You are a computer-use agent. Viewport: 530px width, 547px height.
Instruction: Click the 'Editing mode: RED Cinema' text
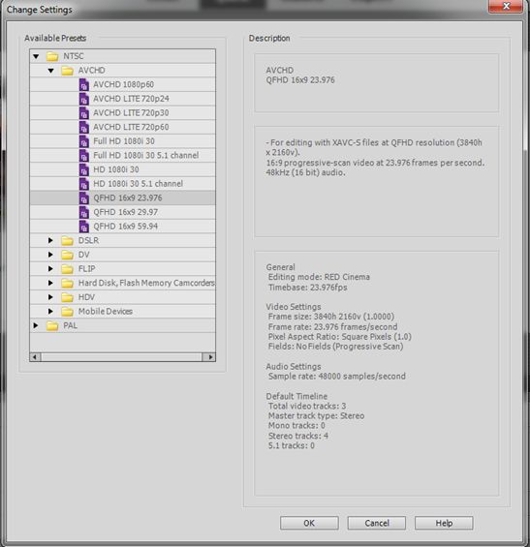point(319,277)
